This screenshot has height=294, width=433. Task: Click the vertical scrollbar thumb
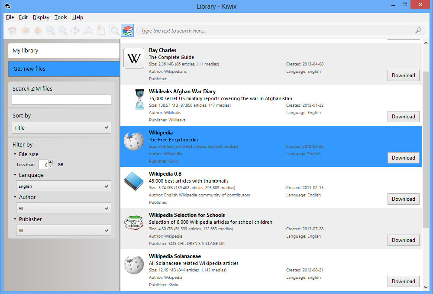[x=426, y=151]
